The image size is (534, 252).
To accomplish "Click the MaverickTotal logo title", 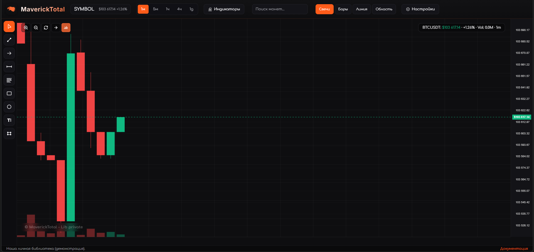I will [43, 9].
